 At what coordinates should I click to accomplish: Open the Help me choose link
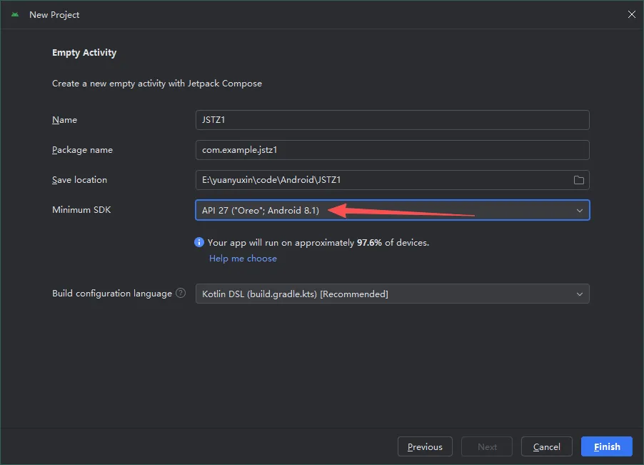243,259
